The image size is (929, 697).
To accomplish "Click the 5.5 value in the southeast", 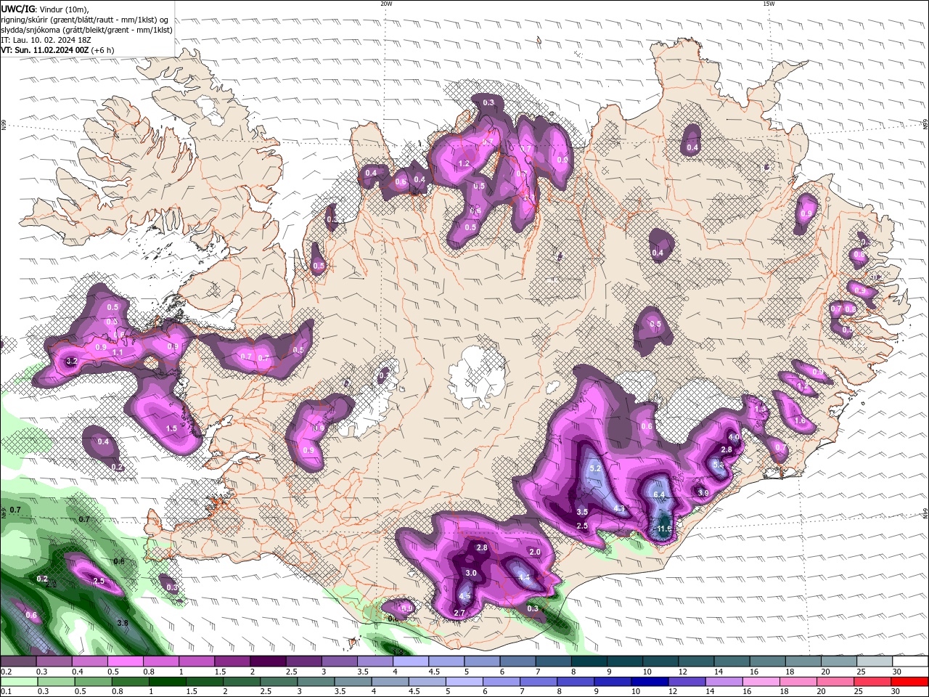I will click(718, 464).
